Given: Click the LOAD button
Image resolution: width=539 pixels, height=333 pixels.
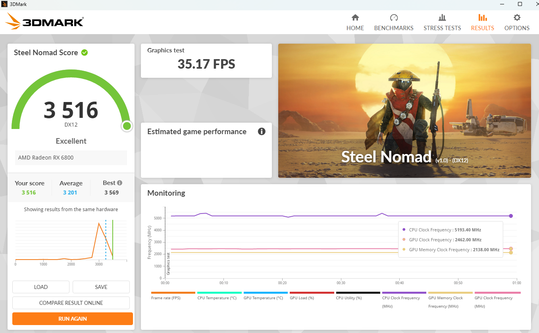Looking at the screenshot, I should (41, 287).
